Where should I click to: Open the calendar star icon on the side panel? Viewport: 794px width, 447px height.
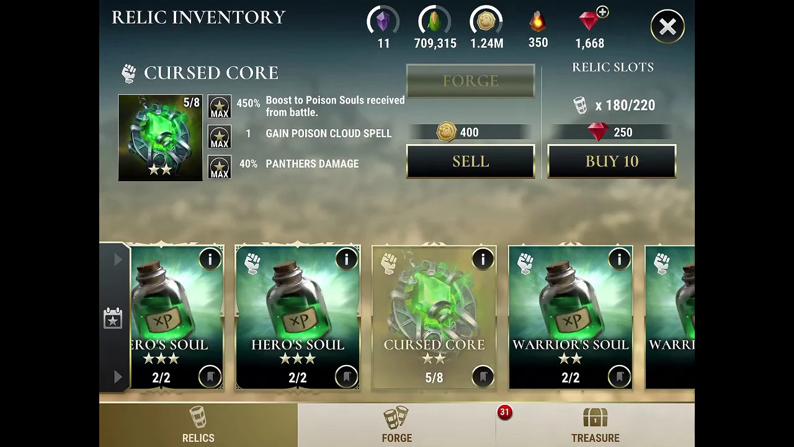coord(113,318)
